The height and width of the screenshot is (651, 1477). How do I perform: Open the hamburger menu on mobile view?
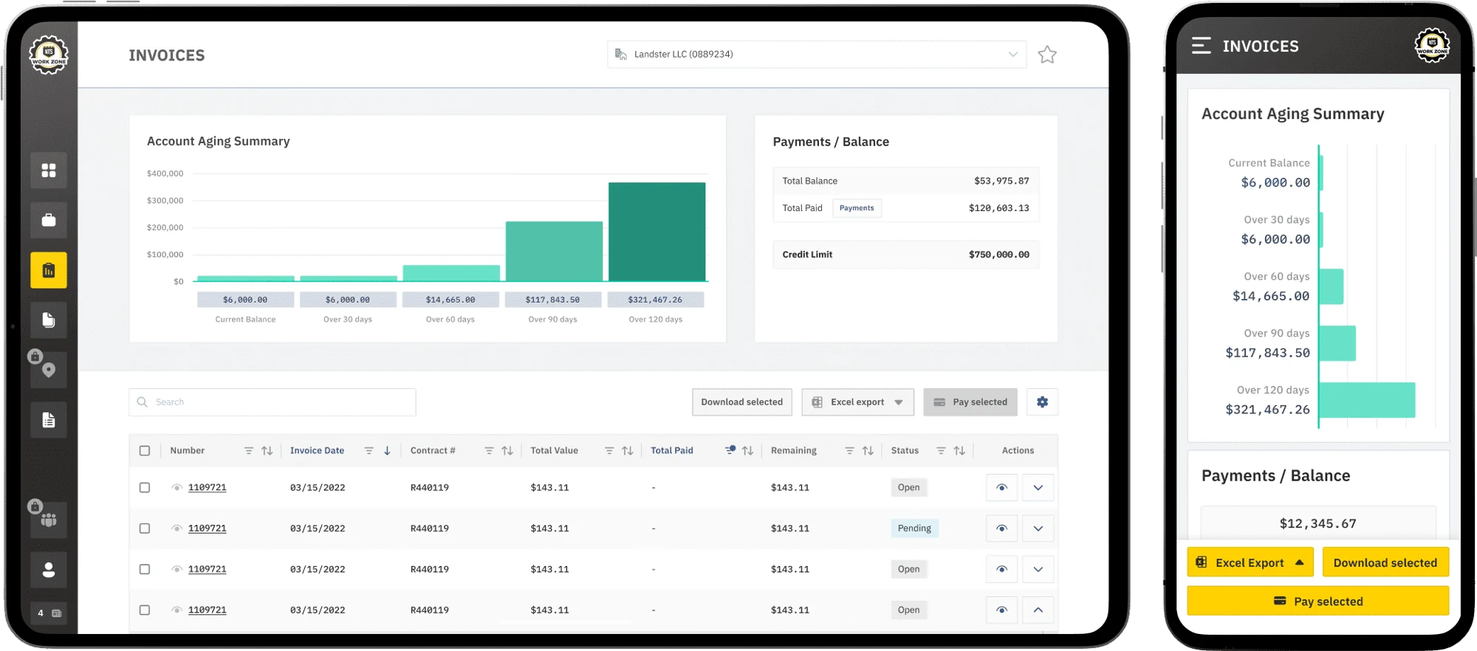pyautogui.click(x=1202, y=46)
